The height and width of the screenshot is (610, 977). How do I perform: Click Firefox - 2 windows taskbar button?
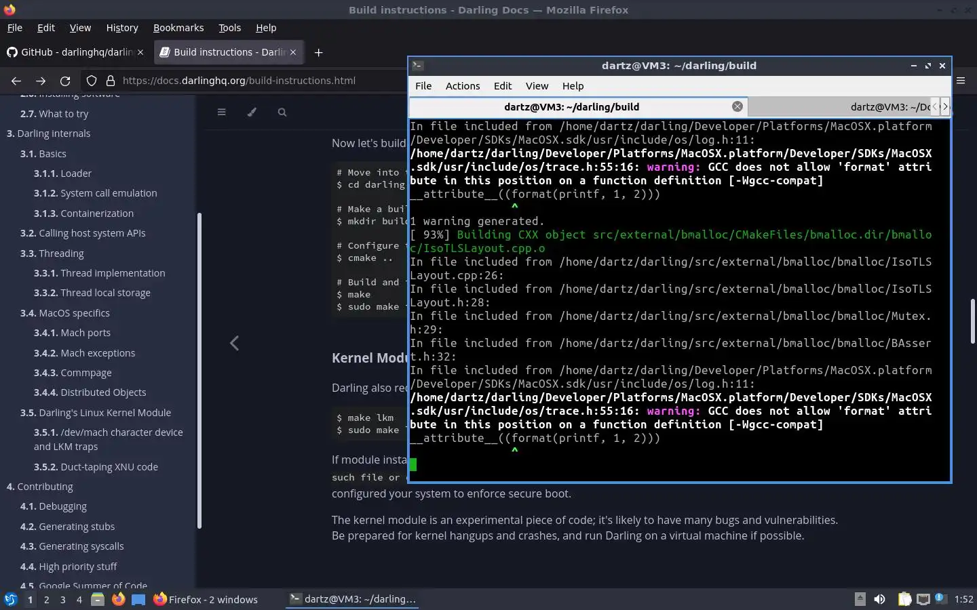point(206,599)
